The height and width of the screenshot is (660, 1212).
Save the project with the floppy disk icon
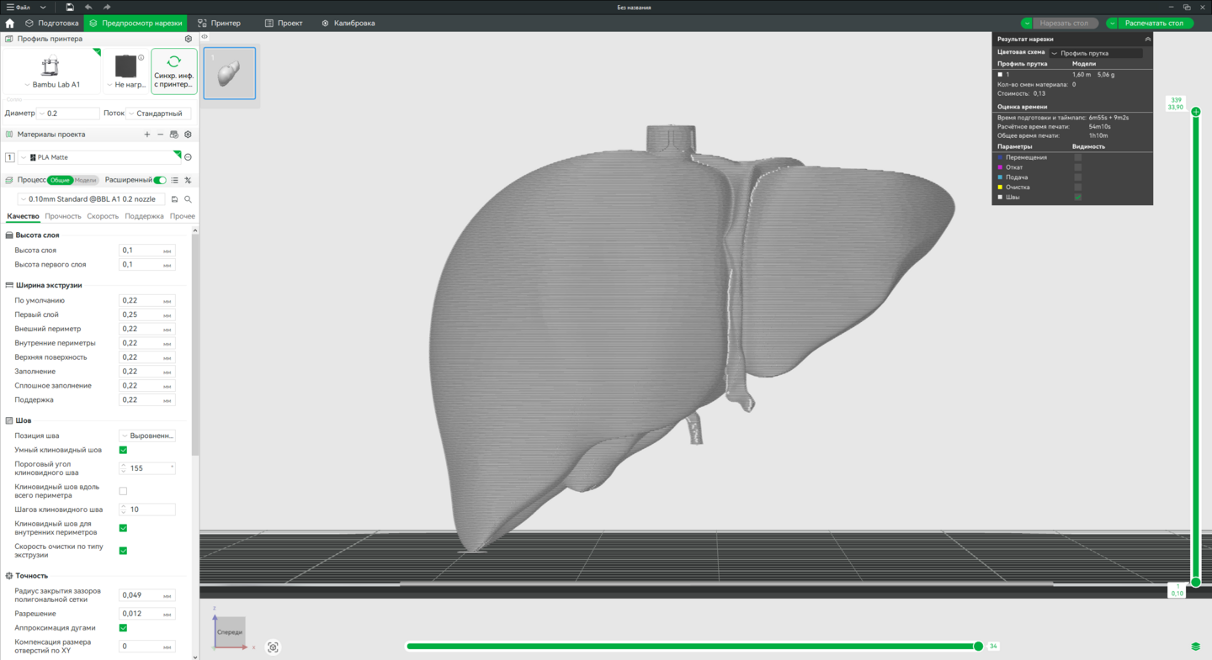click(70, 8)
